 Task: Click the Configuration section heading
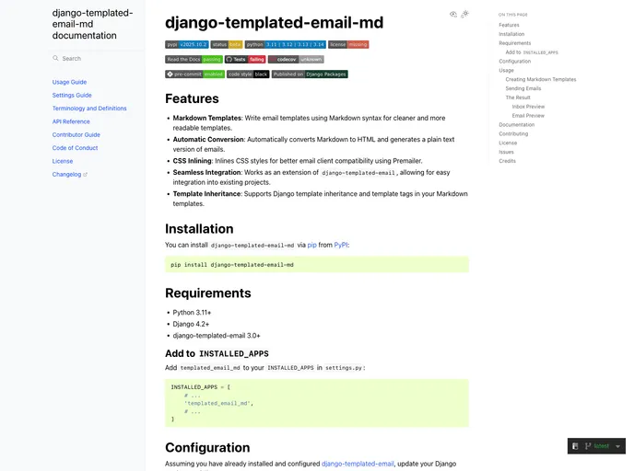click(x=207, y=448)
